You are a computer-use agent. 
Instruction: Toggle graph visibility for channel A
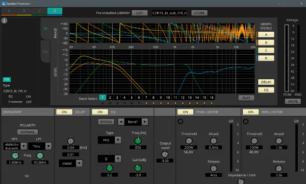[x=266, y=35]
